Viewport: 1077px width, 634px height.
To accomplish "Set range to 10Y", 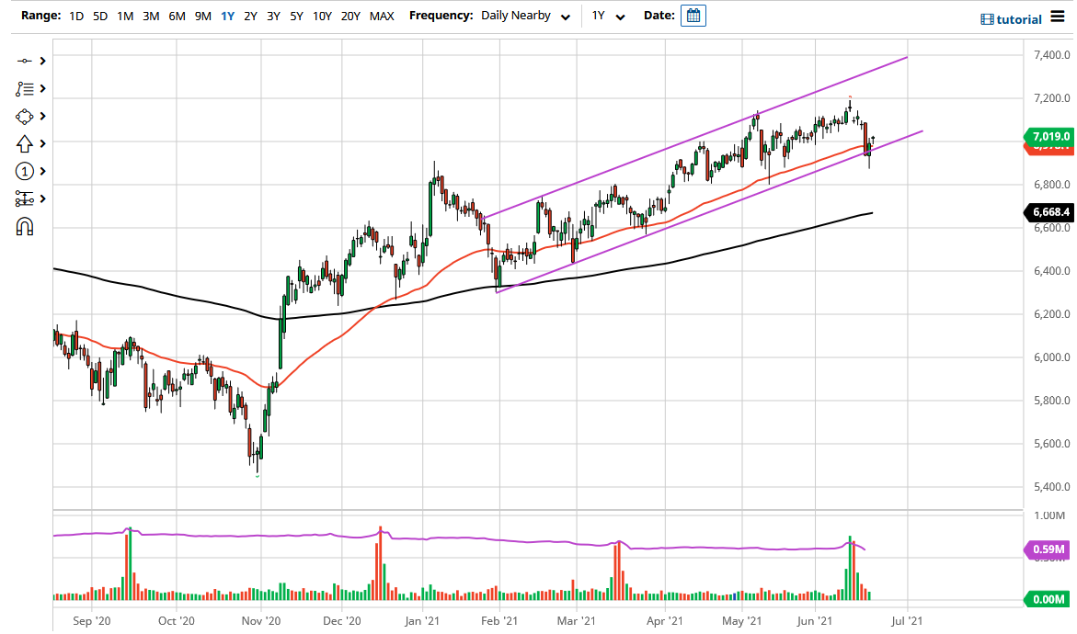I will click(x=322, y=16).
